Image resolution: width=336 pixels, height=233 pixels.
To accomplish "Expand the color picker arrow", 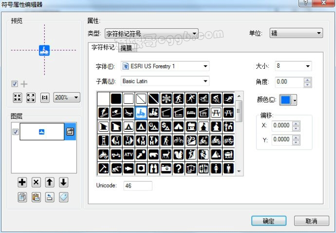I will [295, 100].
